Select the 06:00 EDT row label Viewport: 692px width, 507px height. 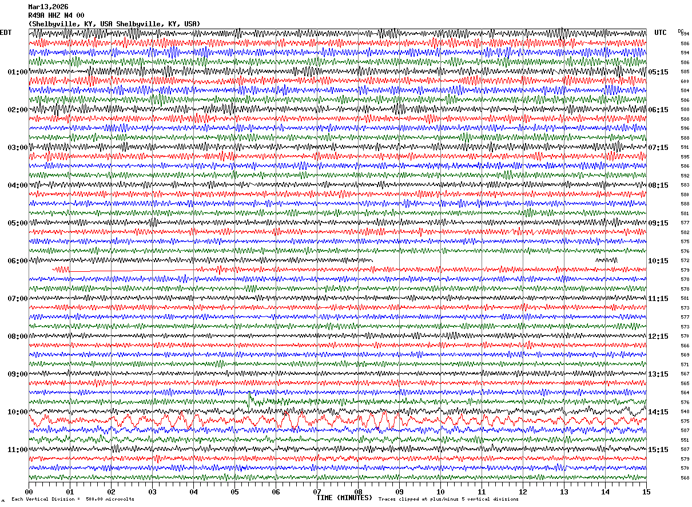pyautogui.click(x=18, y=261)
